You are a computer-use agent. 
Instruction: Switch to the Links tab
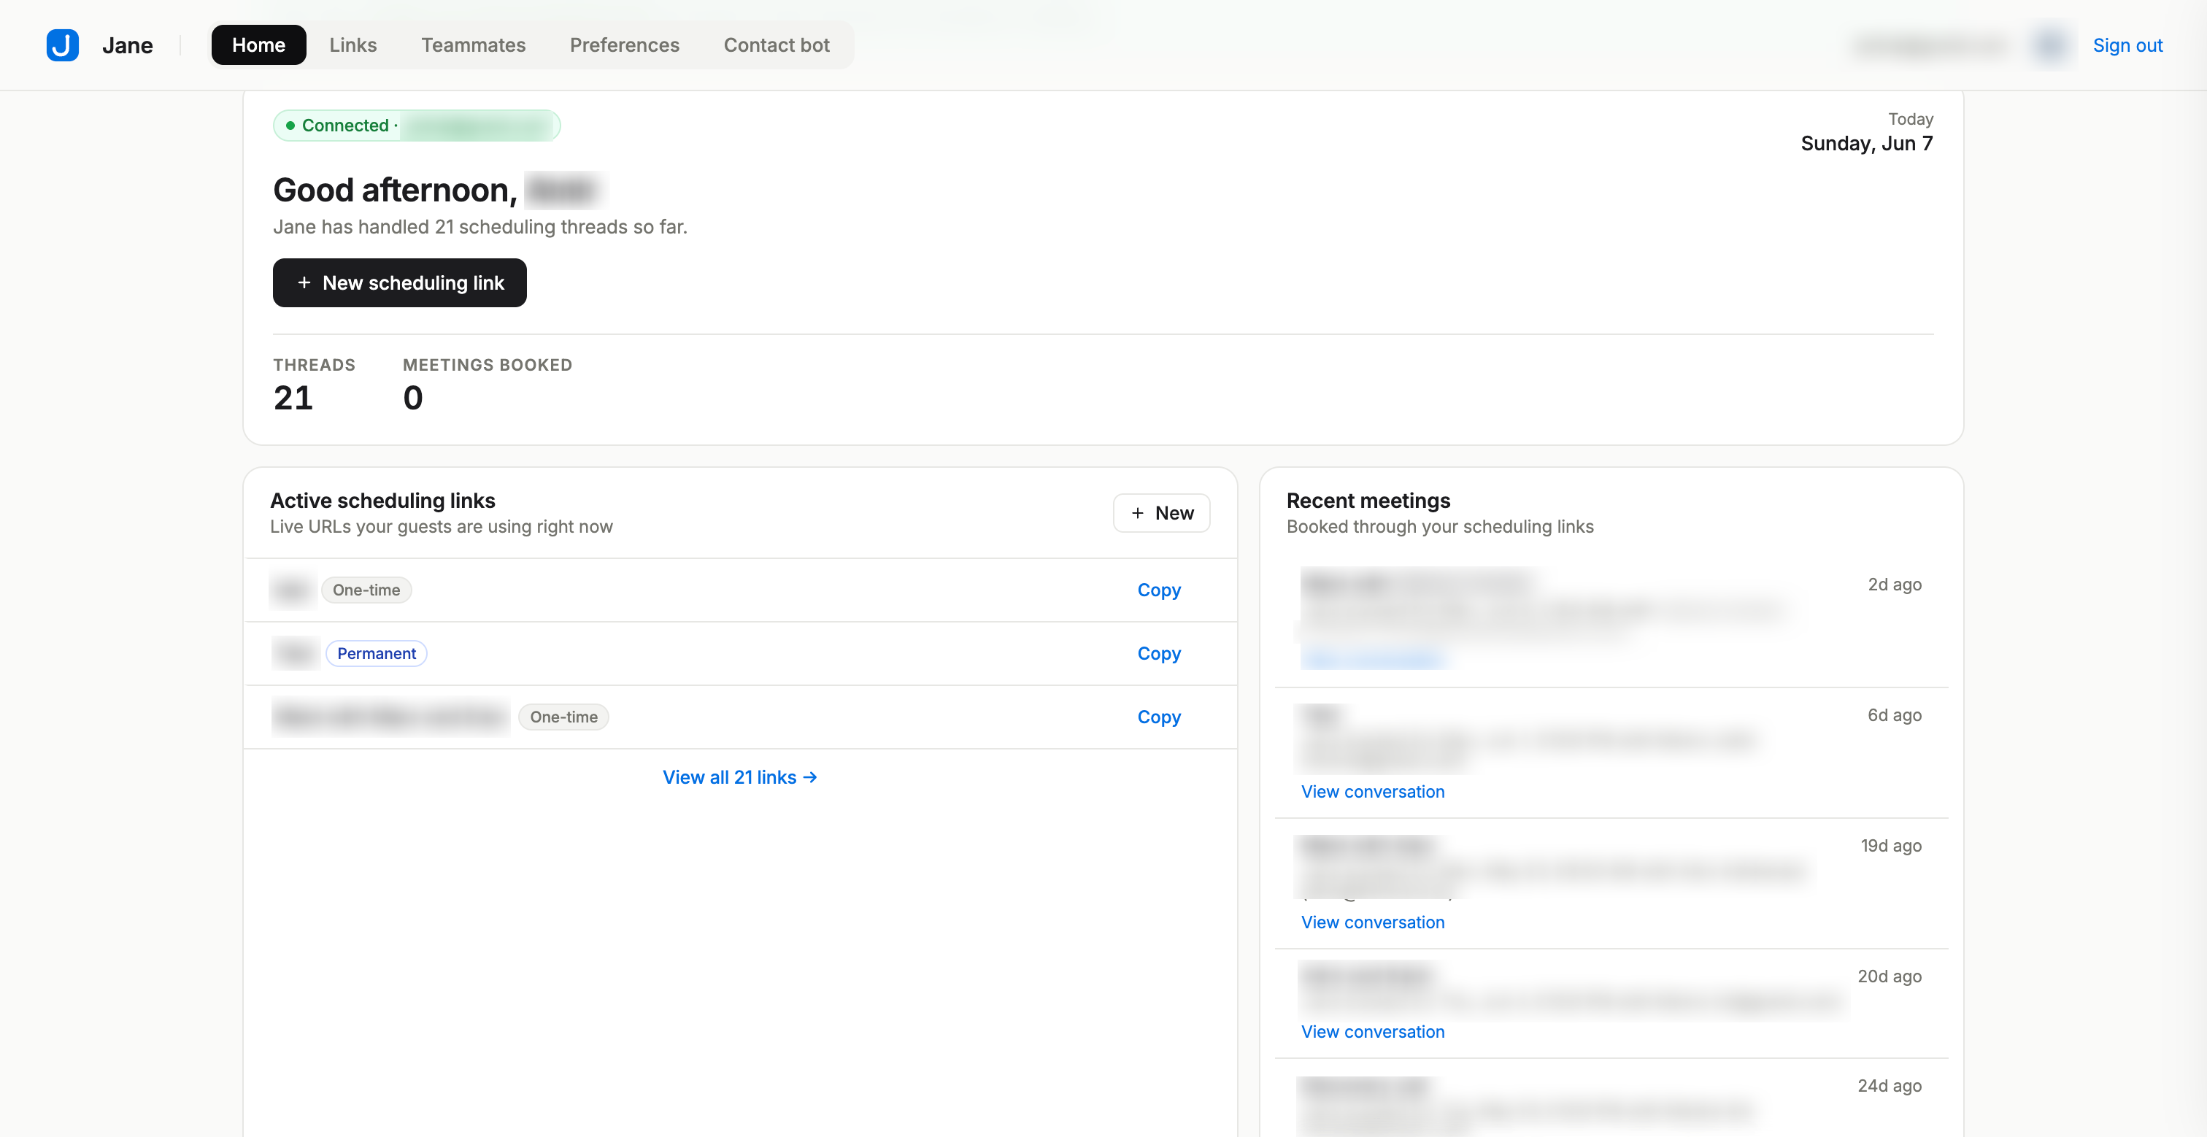click(x=353, y=45)
